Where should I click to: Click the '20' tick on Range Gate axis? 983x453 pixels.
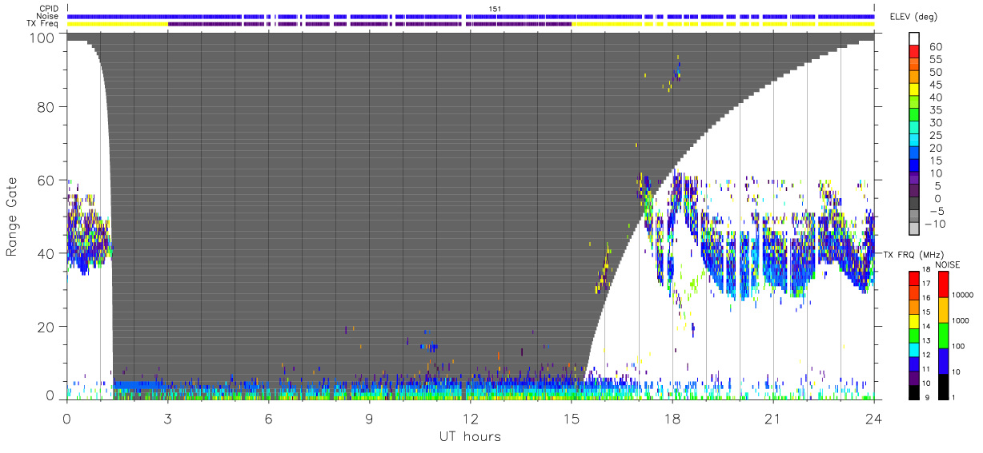click(47, 327)
